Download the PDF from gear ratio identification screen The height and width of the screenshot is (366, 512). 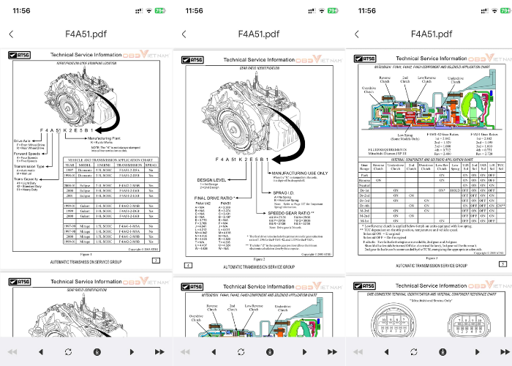tap(270, 352)
